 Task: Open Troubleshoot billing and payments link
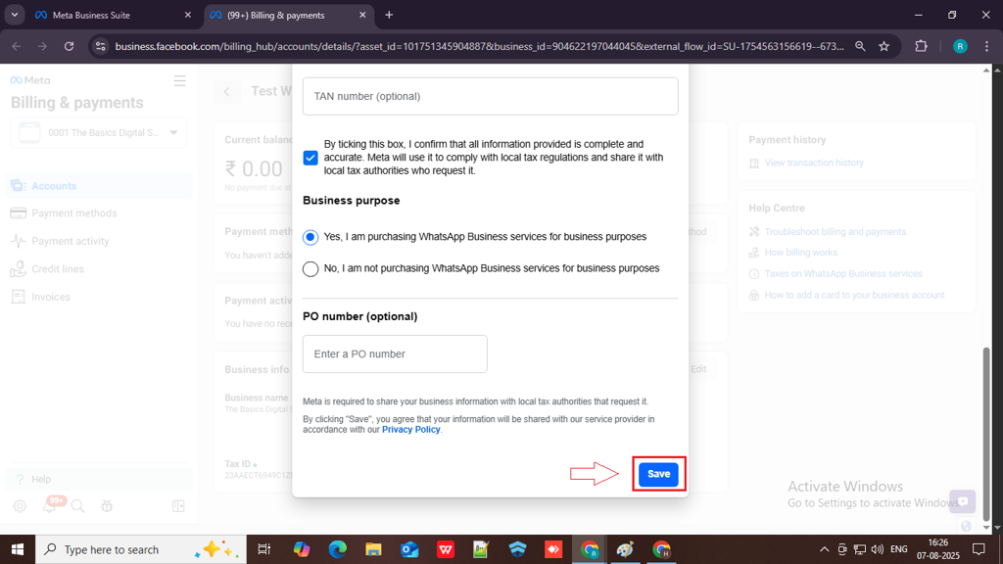pos(835,231)
